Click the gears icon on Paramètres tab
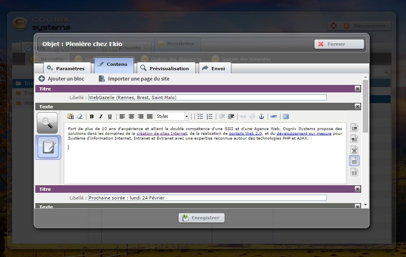This screenshot has height=257, width=406. pos(50,68)
